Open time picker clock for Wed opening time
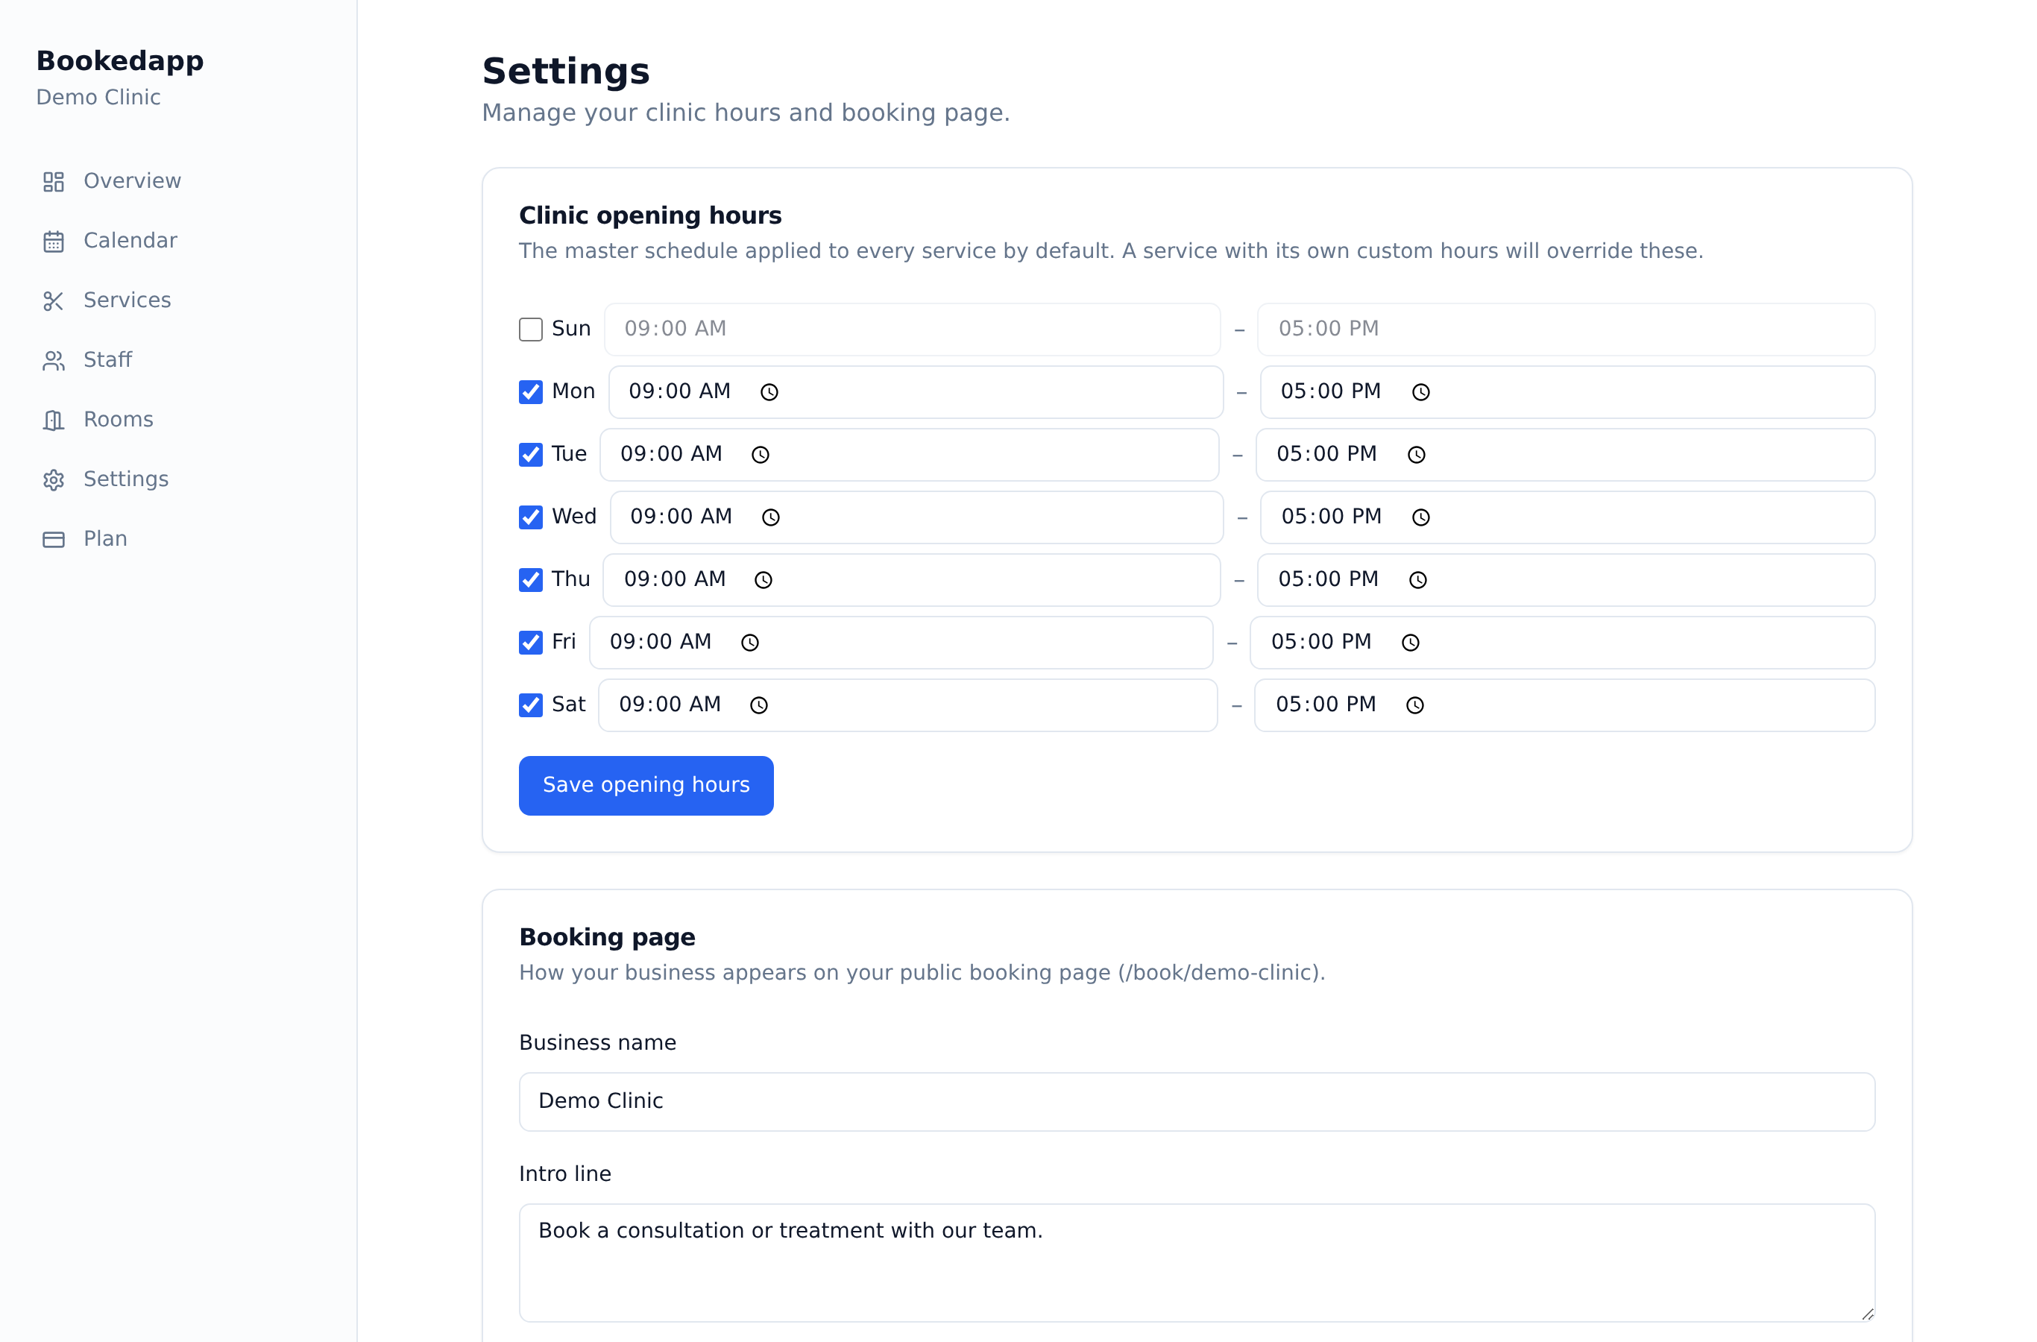Viewport: 2037px width, 1342px height. 770,517
